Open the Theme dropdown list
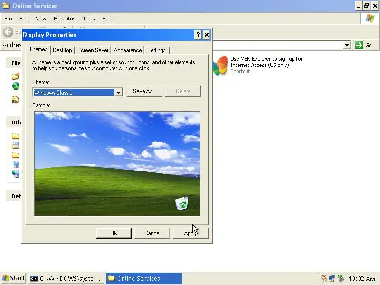380x285 pixels. point(118,92)
